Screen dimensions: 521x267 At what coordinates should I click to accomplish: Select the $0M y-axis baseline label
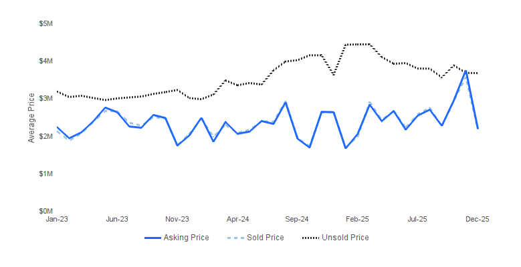point(45,211)
